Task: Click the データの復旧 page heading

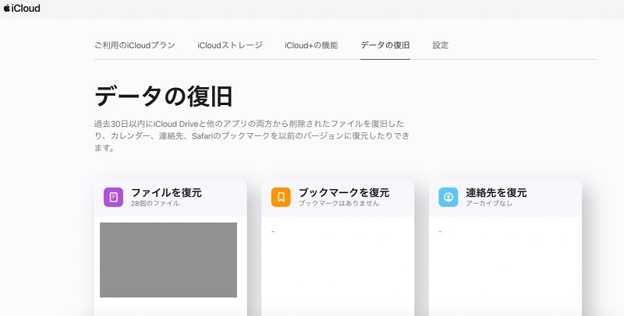Action: (x=164, y=97)
